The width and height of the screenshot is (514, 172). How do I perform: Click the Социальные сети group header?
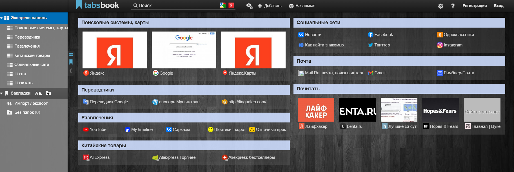[399, 23]
